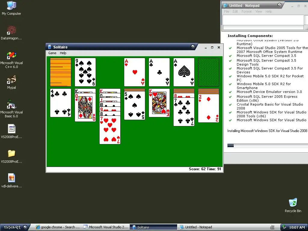
Task: Click inside the Notepad text area
Action: [263, 20]
